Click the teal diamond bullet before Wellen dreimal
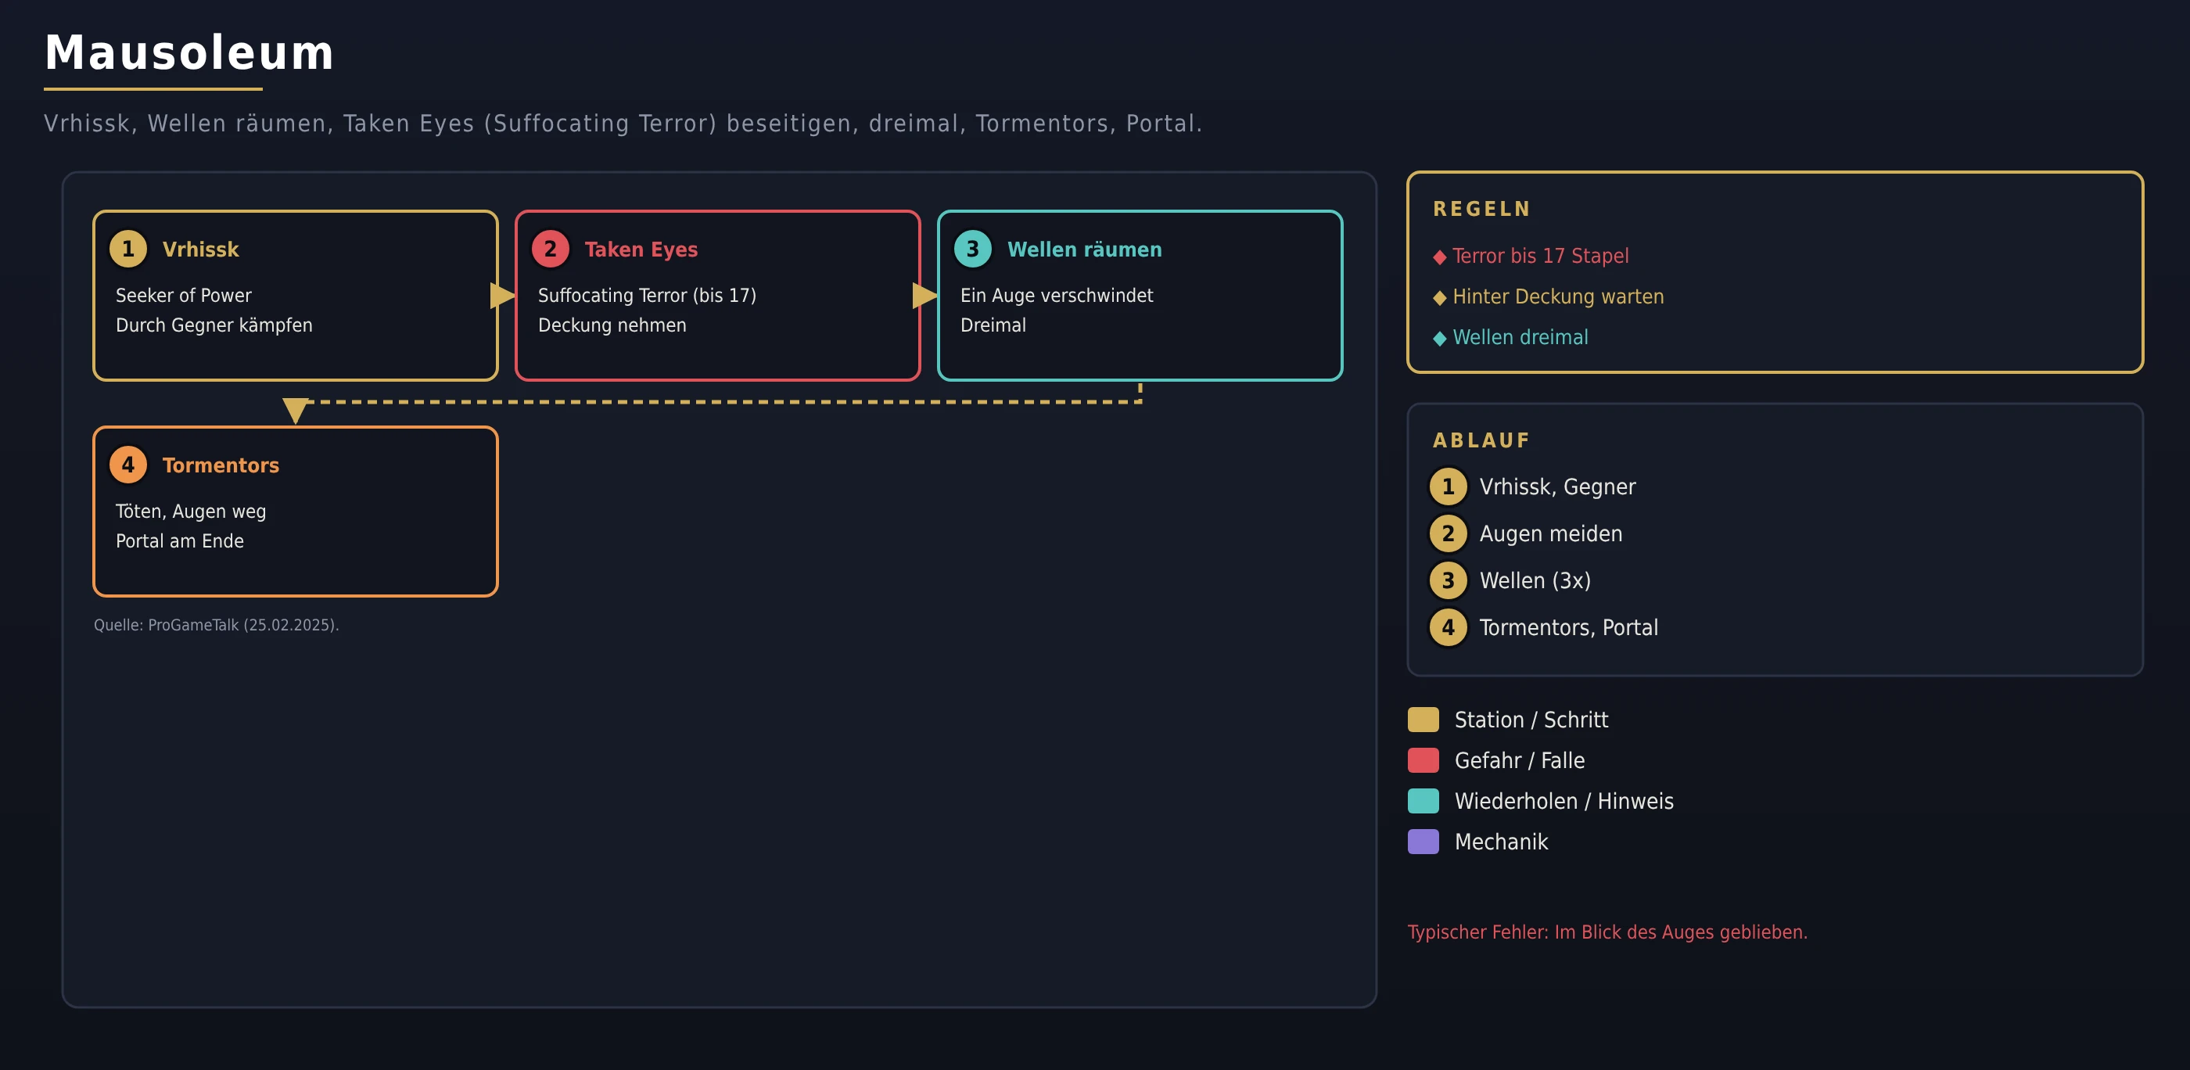Viewport: 2190px width, 1070px height. pos(1439,339)
